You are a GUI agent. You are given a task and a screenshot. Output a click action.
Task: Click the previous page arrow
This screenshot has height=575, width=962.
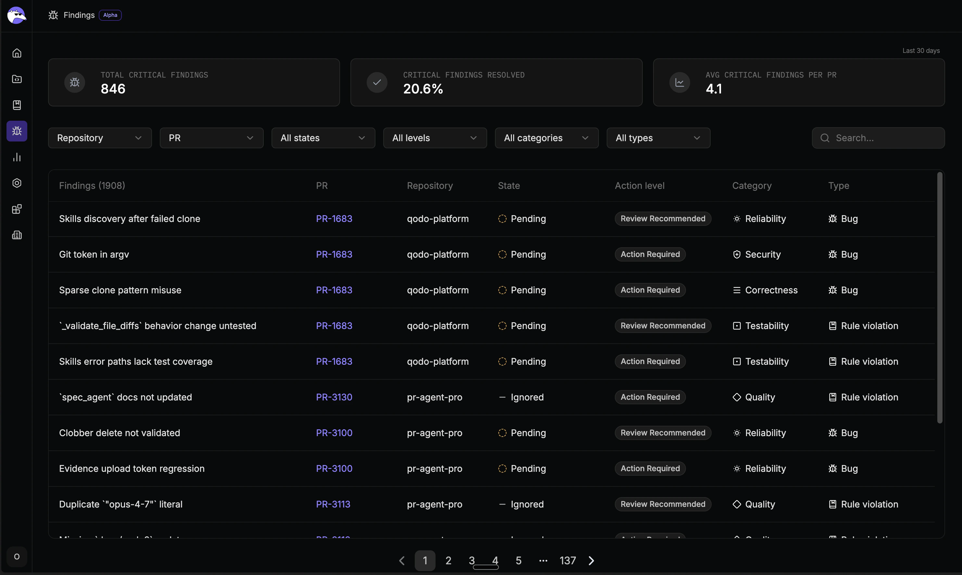click(x=402, y=561)
